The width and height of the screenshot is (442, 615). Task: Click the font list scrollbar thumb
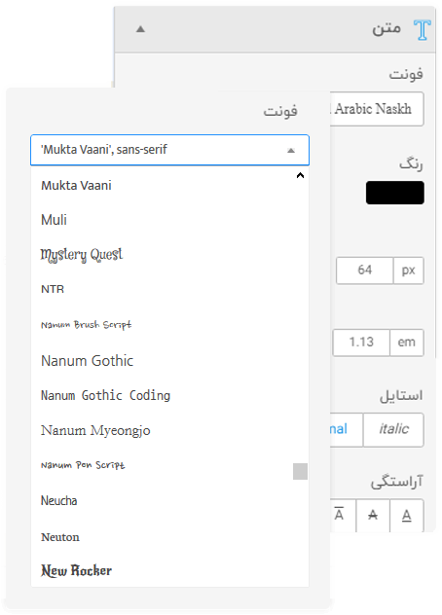(x=300, y=471)
